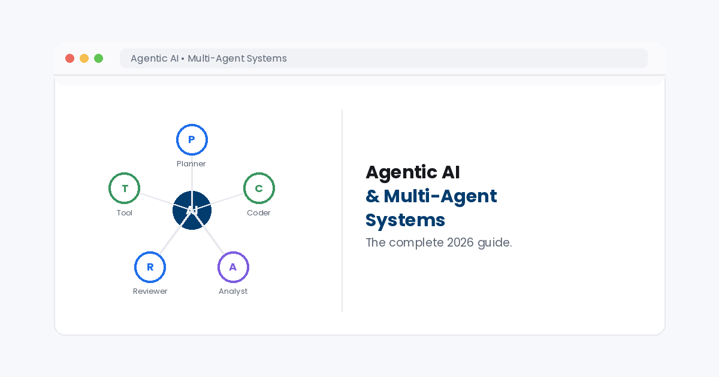Click the yellow minimize window dot
Image resolution: width=719 pixels, height=377 pixels.
(84, 58)
